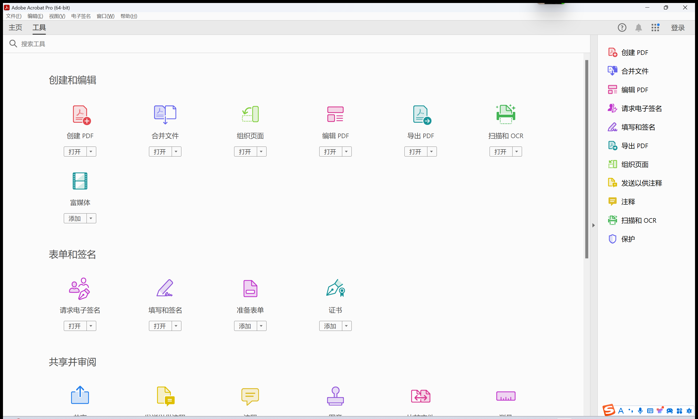Image resolution: width=698 pixels, height=419 pixels.
Task: Switch to the 主页 tab
Action: [15, 28]
